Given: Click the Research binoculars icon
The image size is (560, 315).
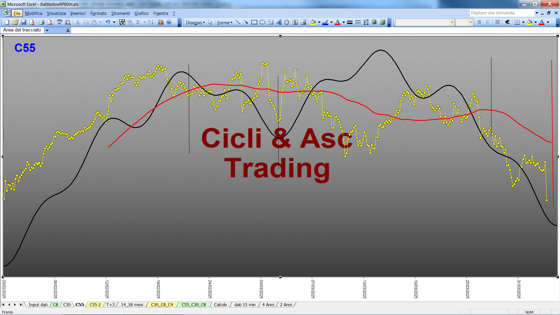Looking at the screenshot, I should (68, 22).
